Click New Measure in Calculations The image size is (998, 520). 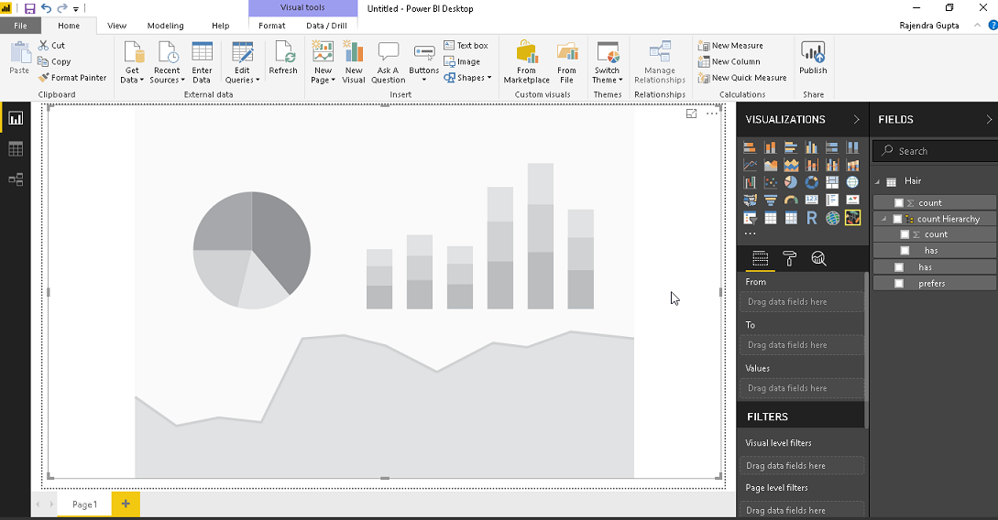point(730,45)
